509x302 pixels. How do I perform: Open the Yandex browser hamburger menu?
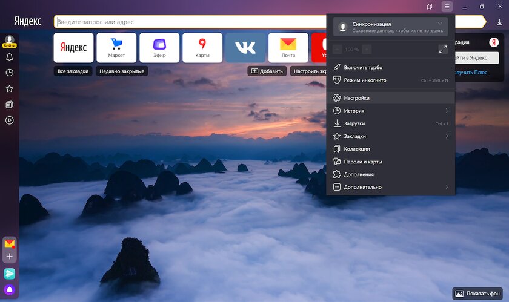[447, 7]
